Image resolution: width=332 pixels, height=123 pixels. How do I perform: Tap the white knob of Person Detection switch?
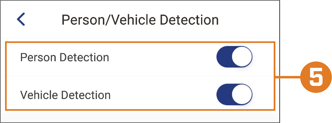(242, 57)
